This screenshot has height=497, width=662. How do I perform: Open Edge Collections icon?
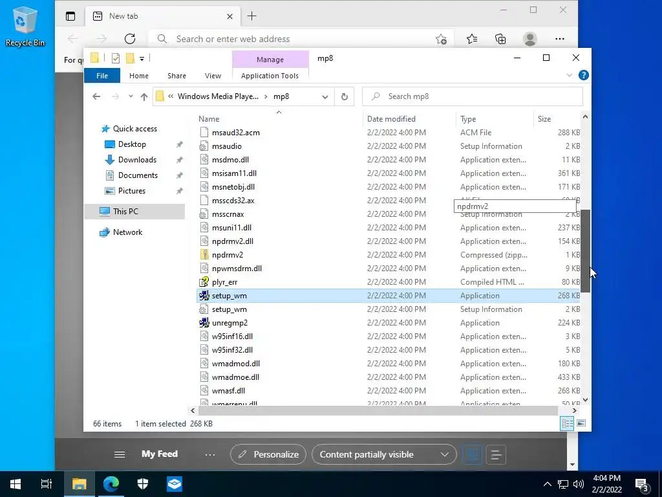pos(500,39)
